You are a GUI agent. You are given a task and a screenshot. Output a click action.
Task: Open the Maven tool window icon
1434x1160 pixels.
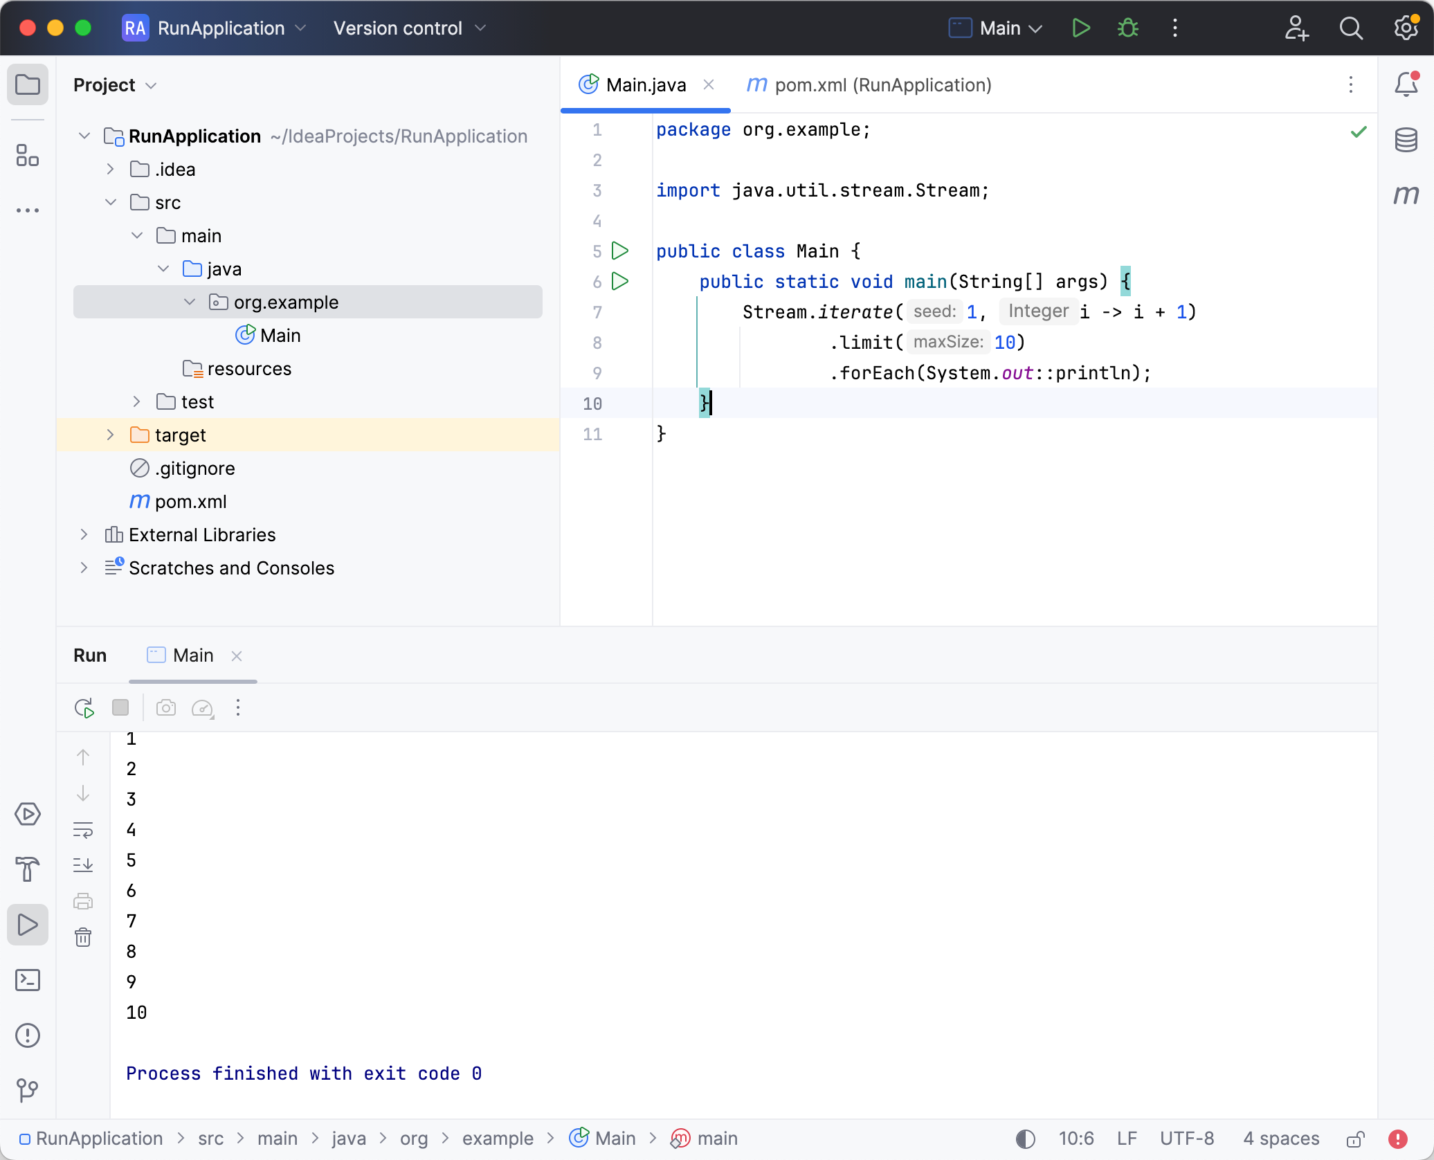(1406, 195)
